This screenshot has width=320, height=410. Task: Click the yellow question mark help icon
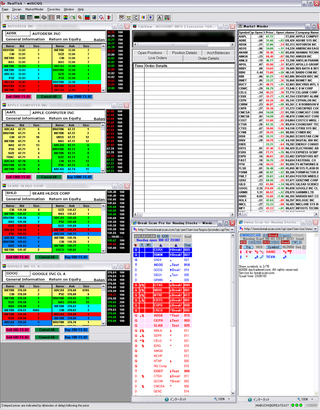pos(8,17)
